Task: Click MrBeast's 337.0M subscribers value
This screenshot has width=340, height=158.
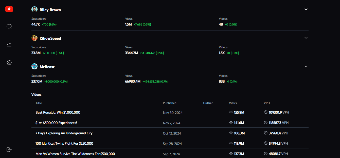Action: pyautogui.click(x=37, y=82)
